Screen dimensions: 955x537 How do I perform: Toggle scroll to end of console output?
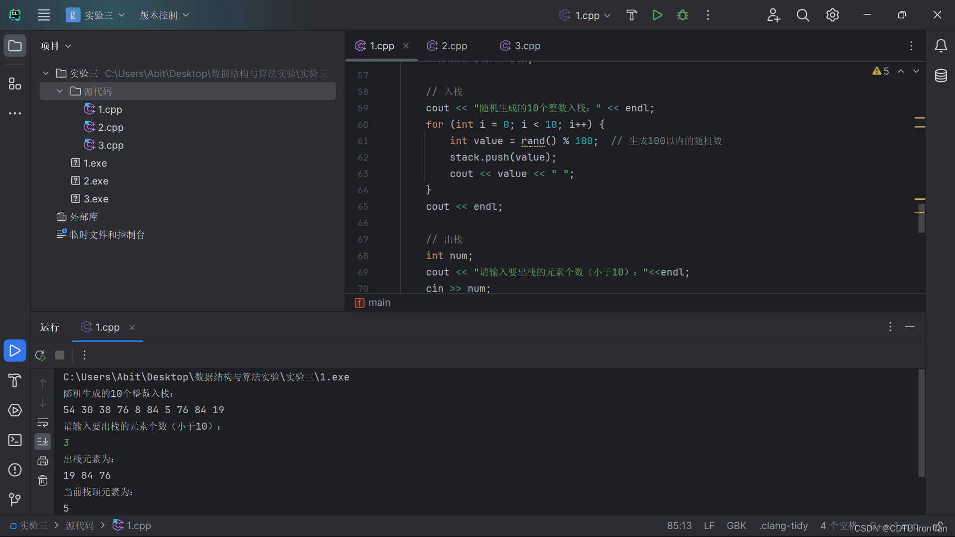click(43, 441)
